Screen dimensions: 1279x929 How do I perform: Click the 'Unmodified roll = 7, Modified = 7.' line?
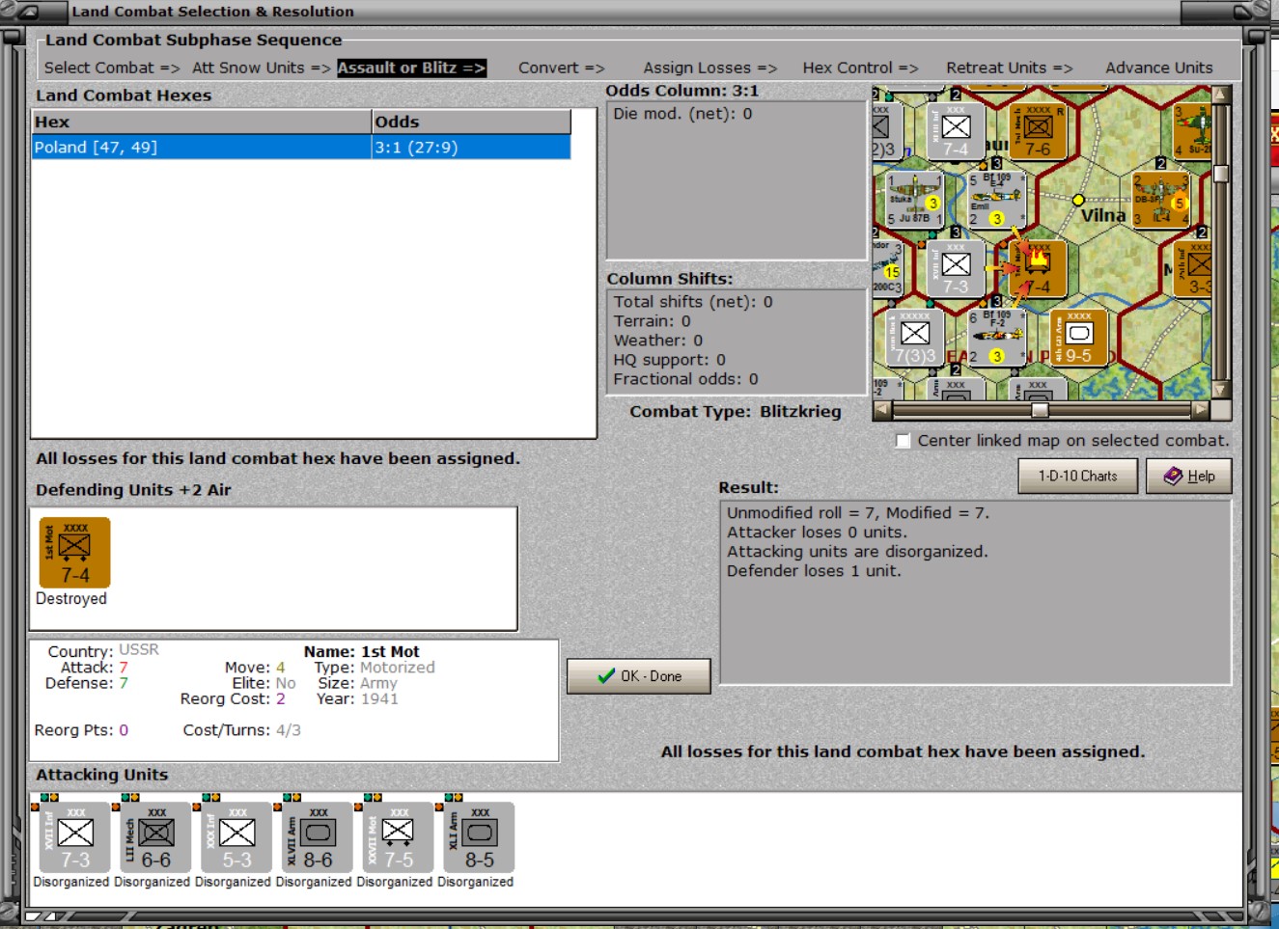(x=858, y=513)
